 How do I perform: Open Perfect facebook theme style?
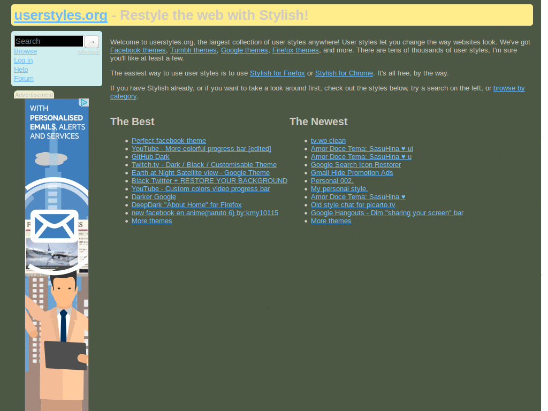click(x=169, y=141)
